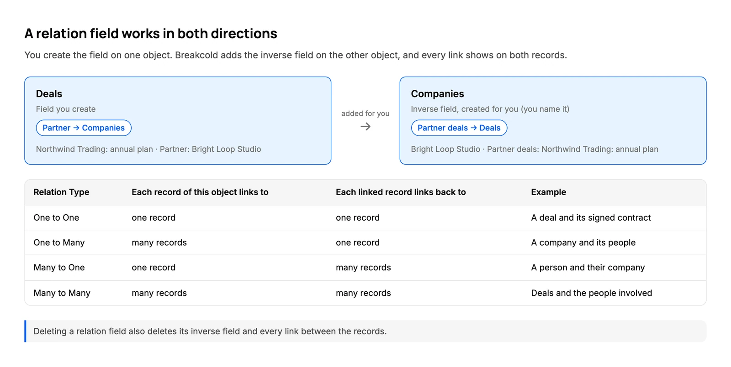Click the Northwind Trading example text in Deals card
The height and width of the screenshot is (367, 731).
[x=148, y=150]
